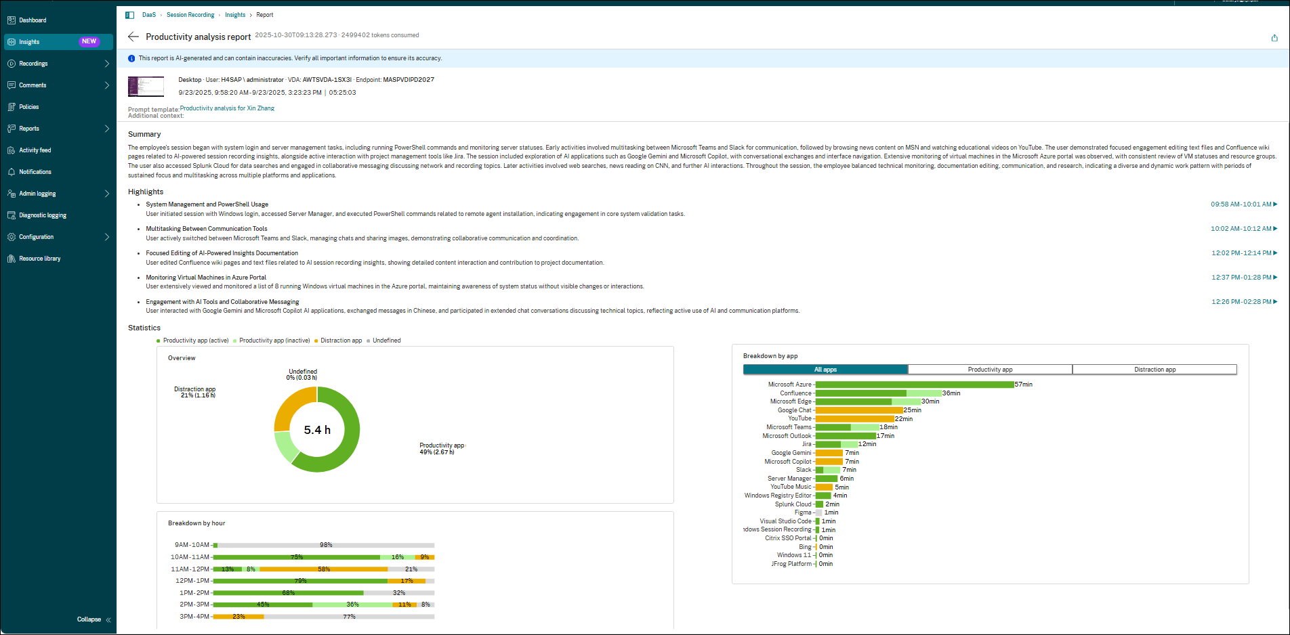
Task: Select the Insights sidebar icon
Action: pyautogui.click(x=12, y=42)
